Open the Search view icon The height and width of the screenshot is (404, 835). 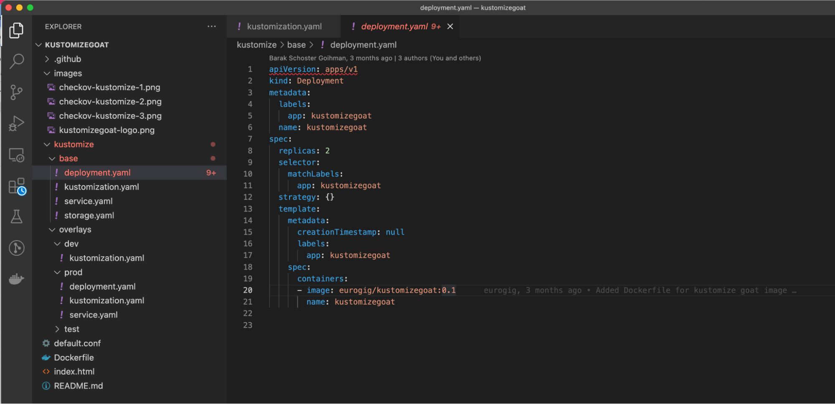coord(16,61)
